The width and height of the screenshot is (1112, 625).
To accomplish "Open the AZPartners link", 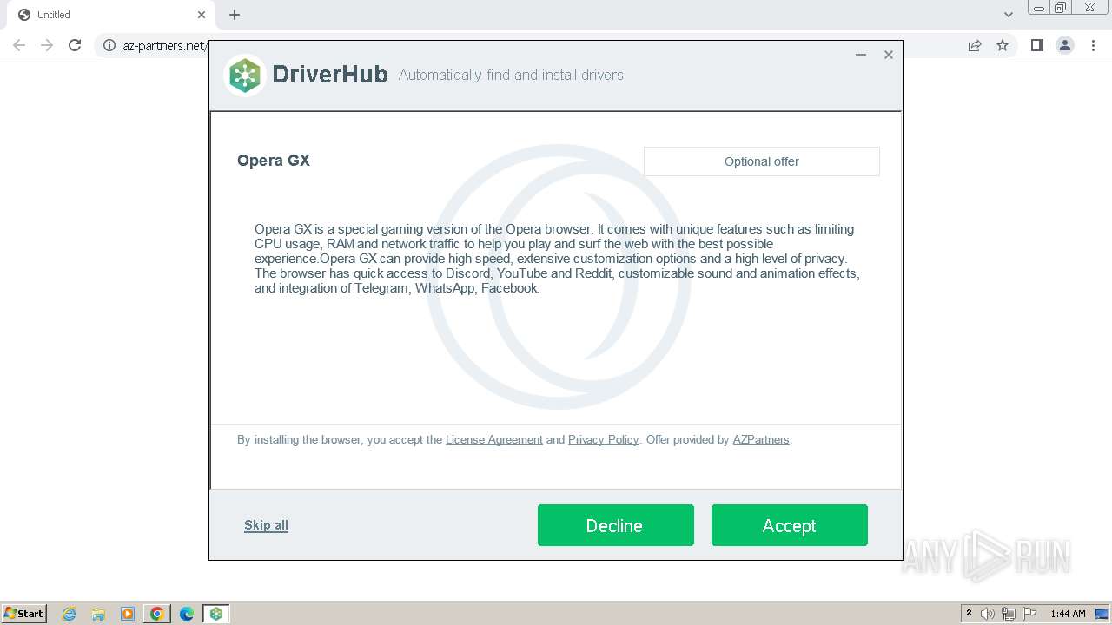I will [x=761, y=440].
